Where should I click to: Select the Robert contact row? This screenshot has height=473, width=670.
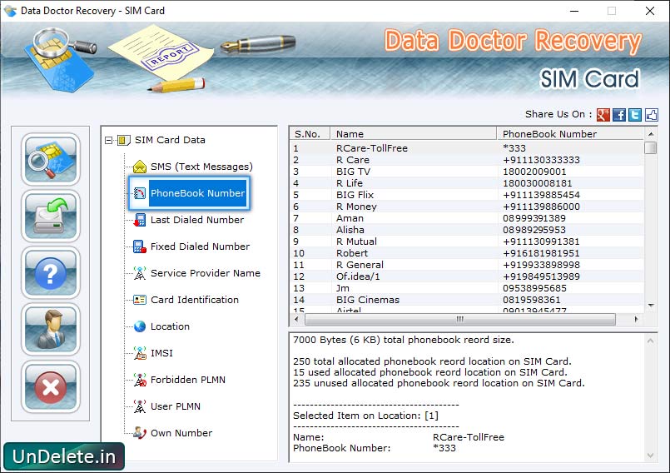(467, 253)
